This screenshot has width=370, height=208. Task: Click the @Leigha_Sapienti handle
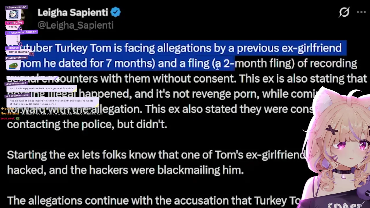pyautogui.click(x=75, y=25)
